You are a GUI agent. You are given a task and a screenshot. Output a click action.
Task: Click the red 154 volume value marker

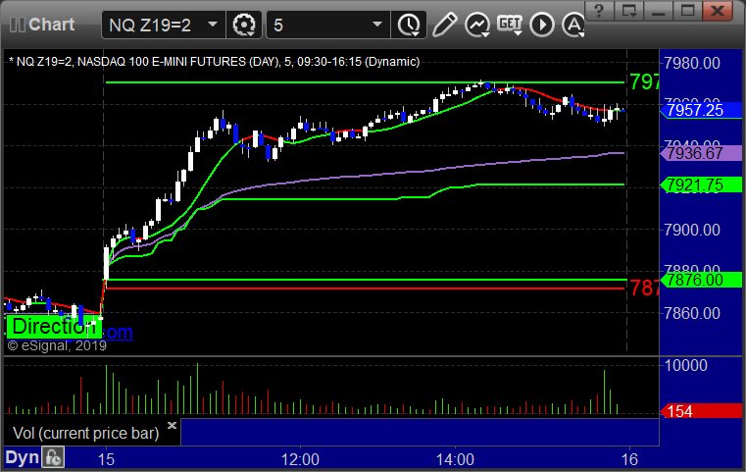[701, 411]
